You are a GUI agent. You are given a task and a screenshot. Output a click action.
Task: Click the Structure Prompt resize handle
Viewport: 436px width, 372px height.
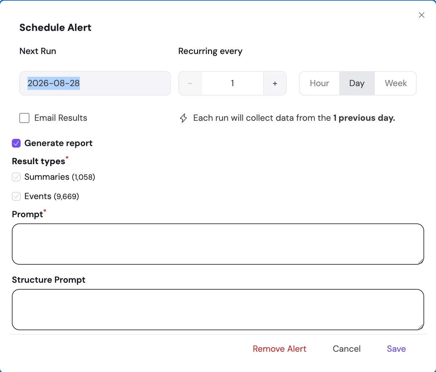click(x=421, y=327)
